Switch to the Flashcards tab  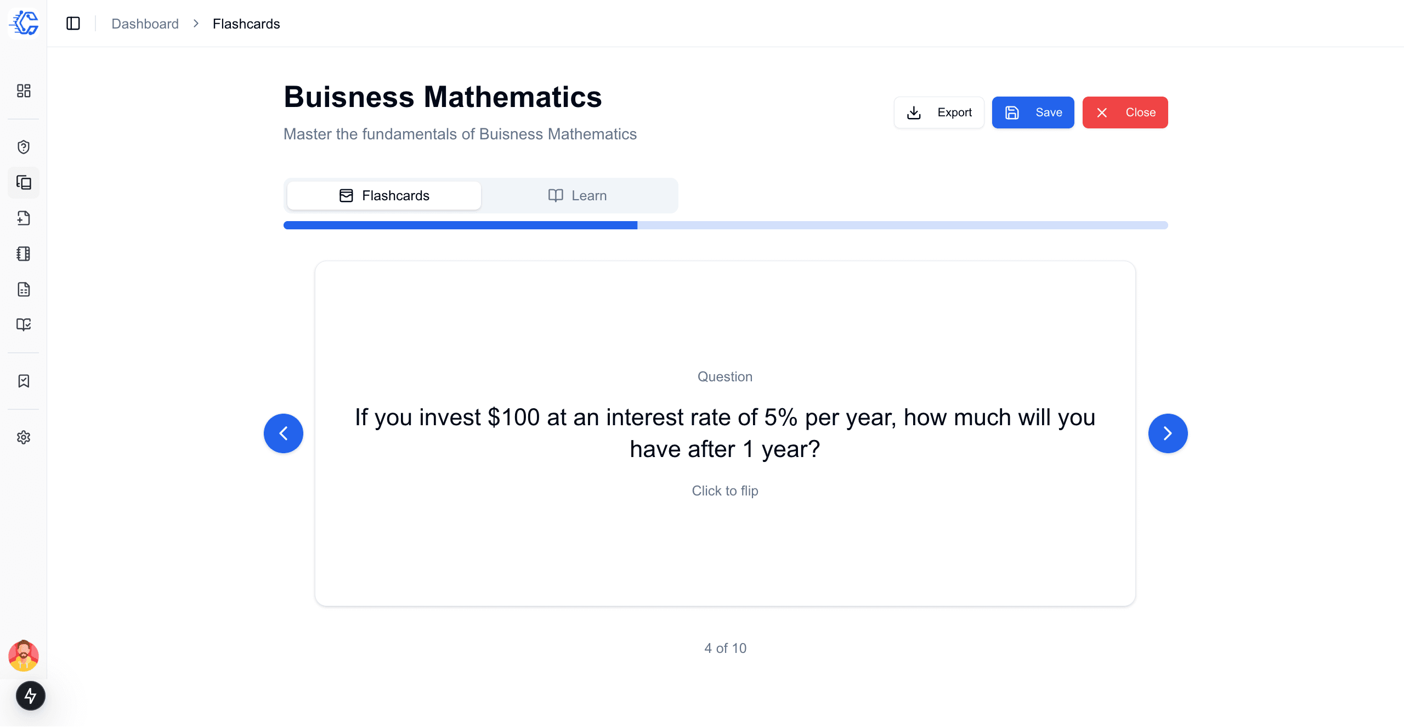[384, 196]
